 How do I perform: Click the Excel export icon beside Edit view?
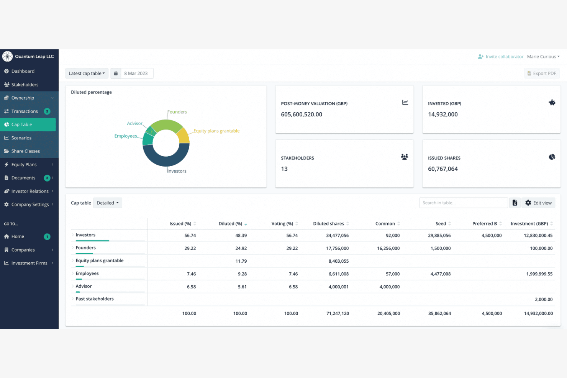515,202
